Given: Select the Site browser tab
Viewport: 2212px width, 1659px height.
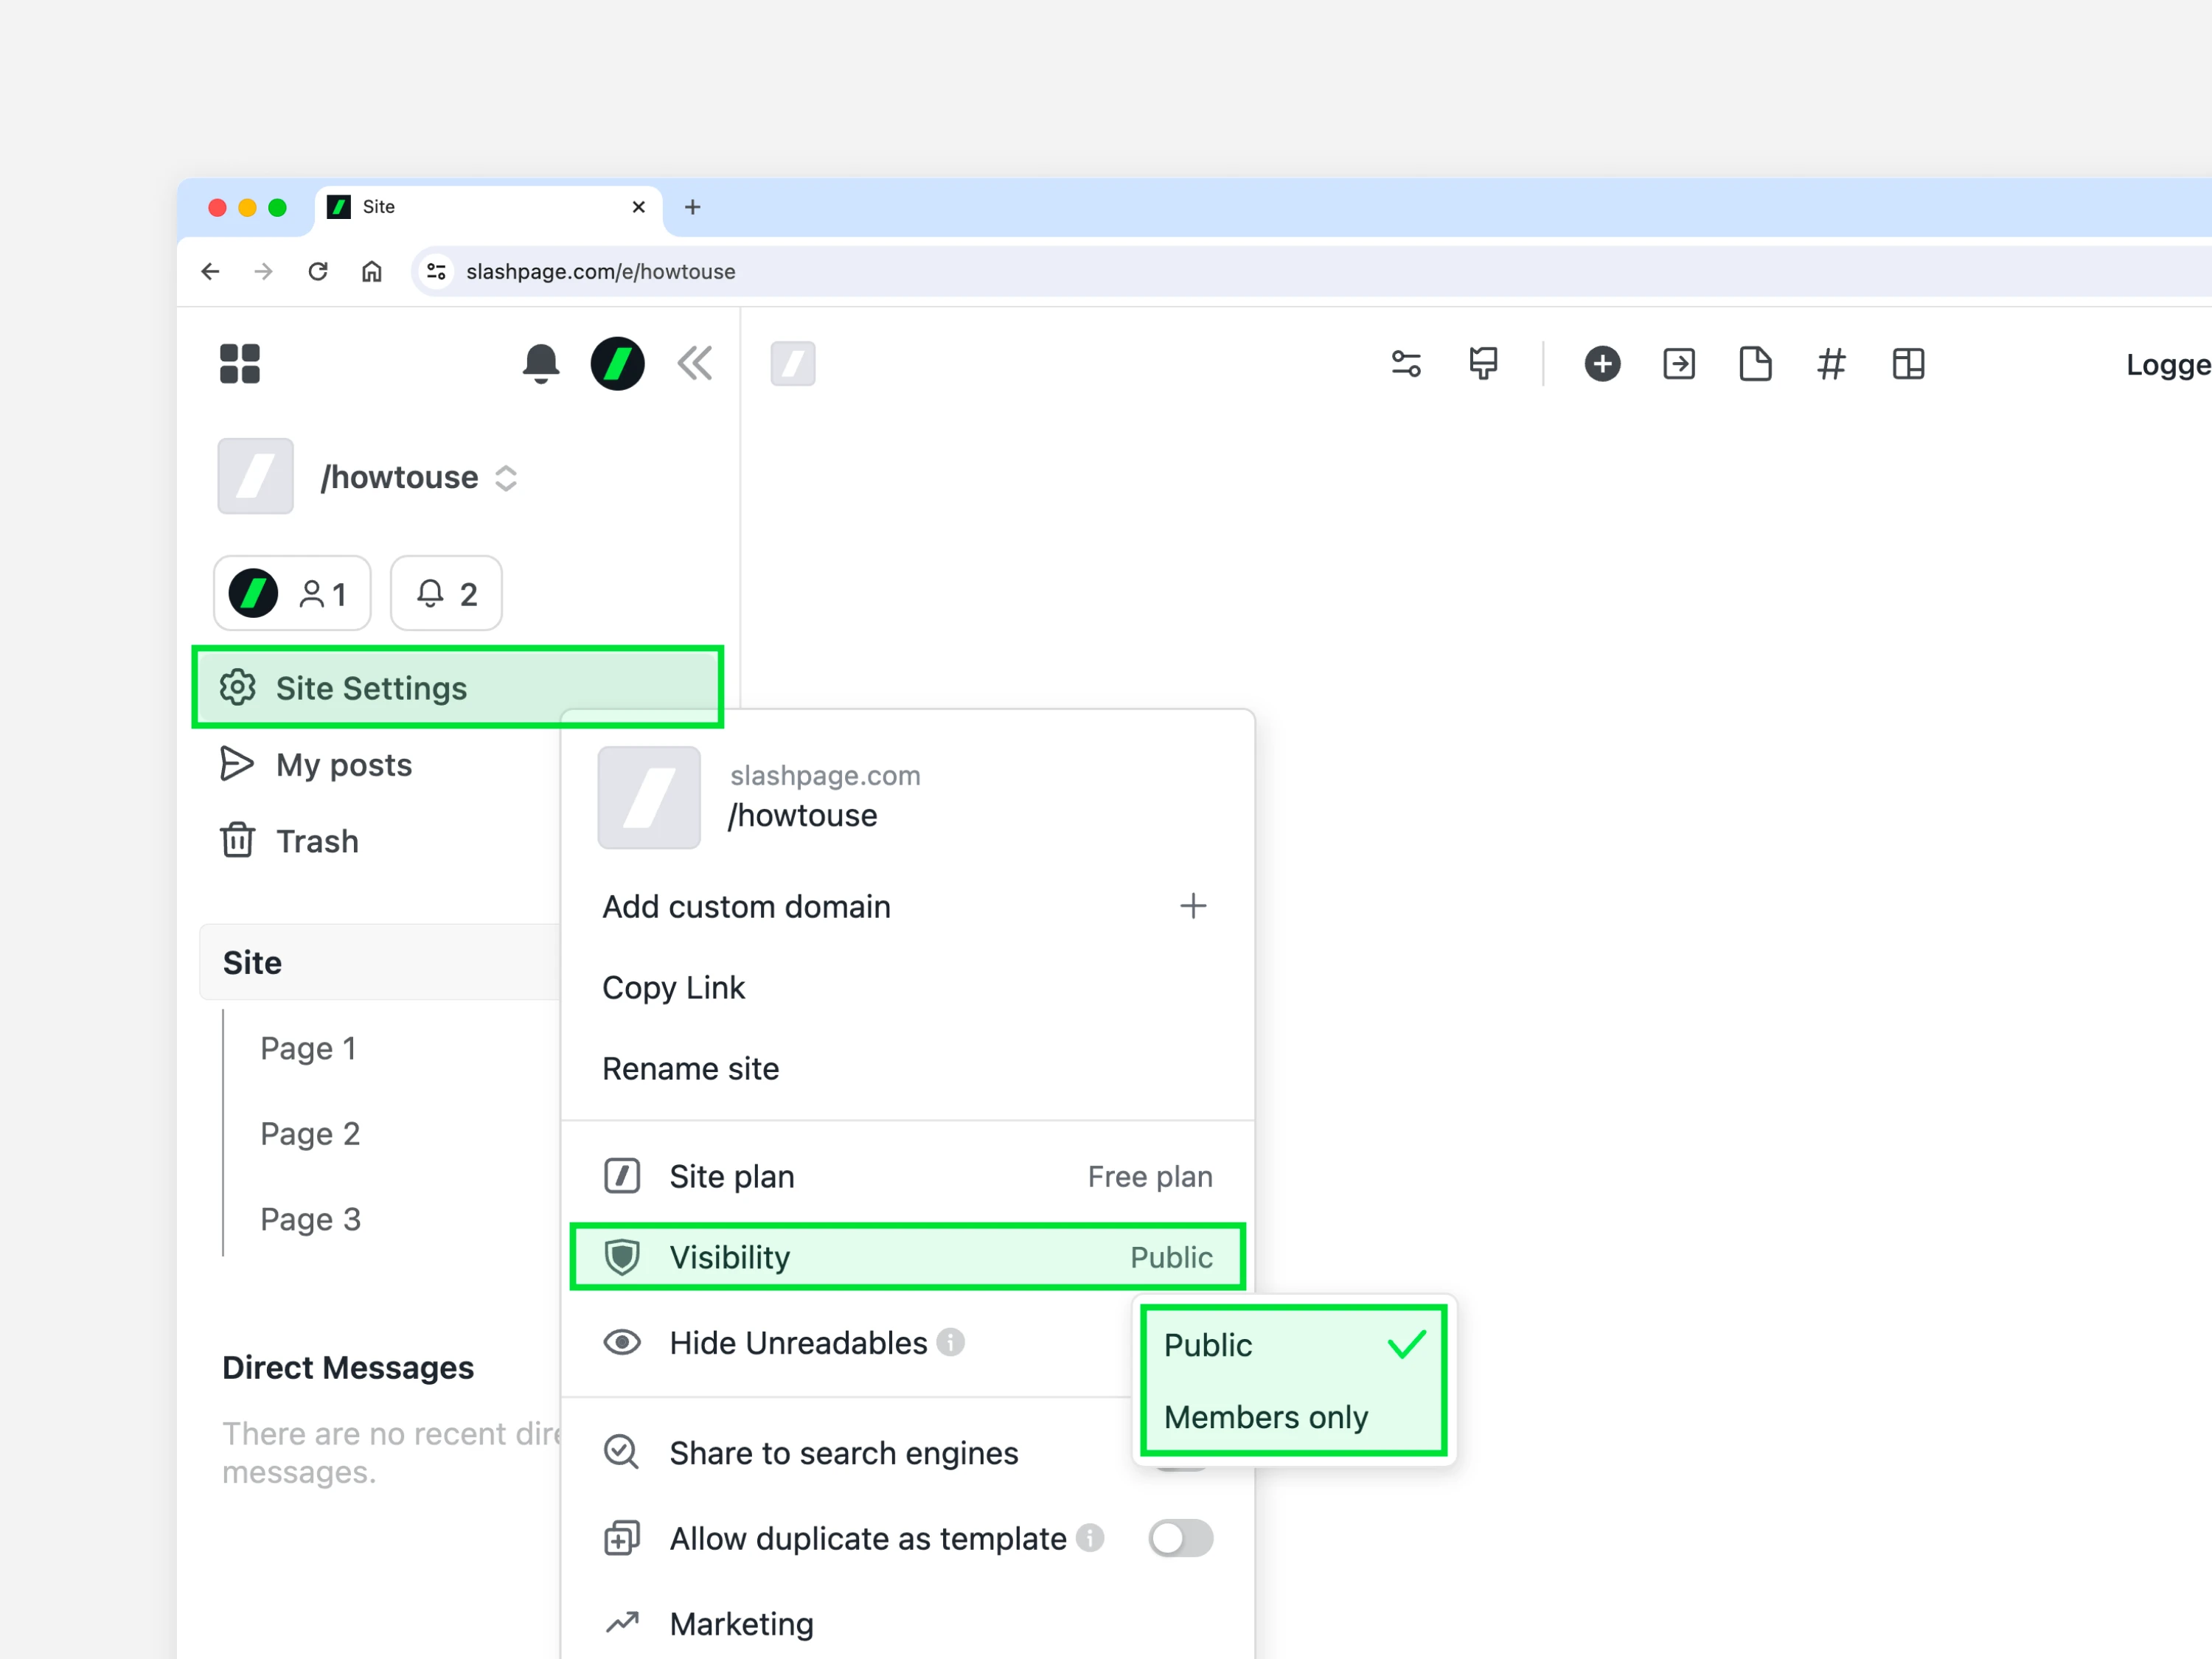Looking at the screenshot, I should tap(489, 208).
